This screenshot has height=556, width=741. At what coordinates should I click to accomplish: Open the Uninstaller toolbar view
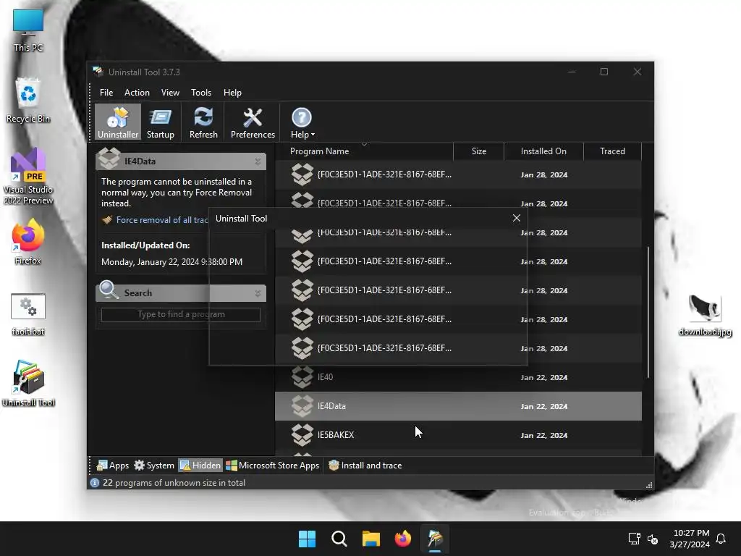pos(118,122)
